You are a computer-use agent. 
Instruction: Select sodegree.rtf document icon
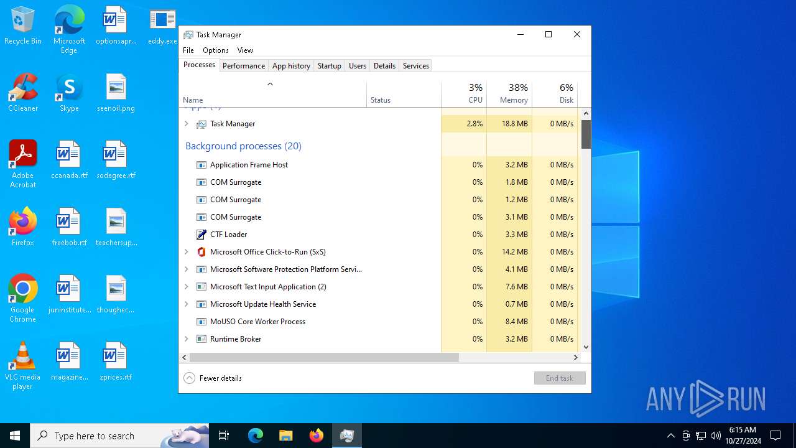coord(116,160)
